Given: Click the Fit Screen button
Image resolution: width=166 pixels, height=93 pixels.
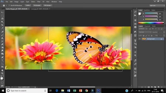Looking at the screenshot, I should point(37,5).
